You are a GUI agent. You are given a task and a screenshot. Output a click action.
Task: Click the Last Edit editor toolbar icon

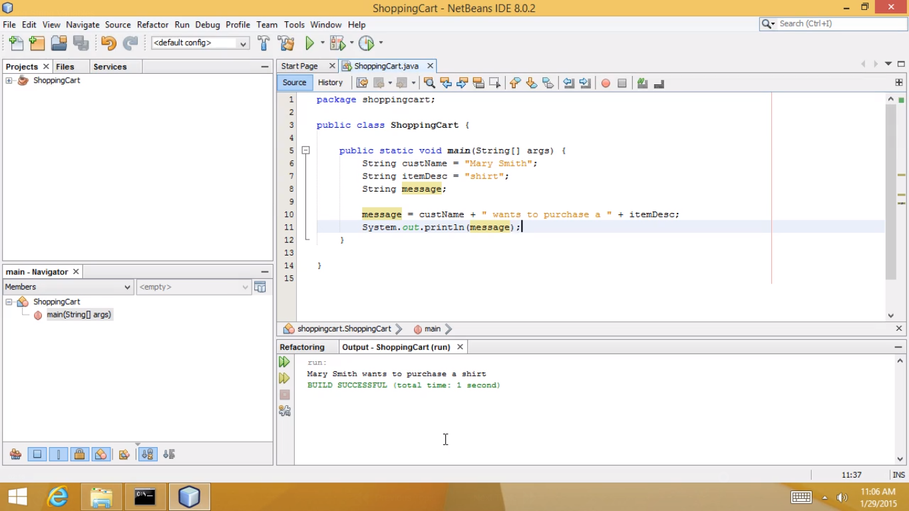pos(362,83)
